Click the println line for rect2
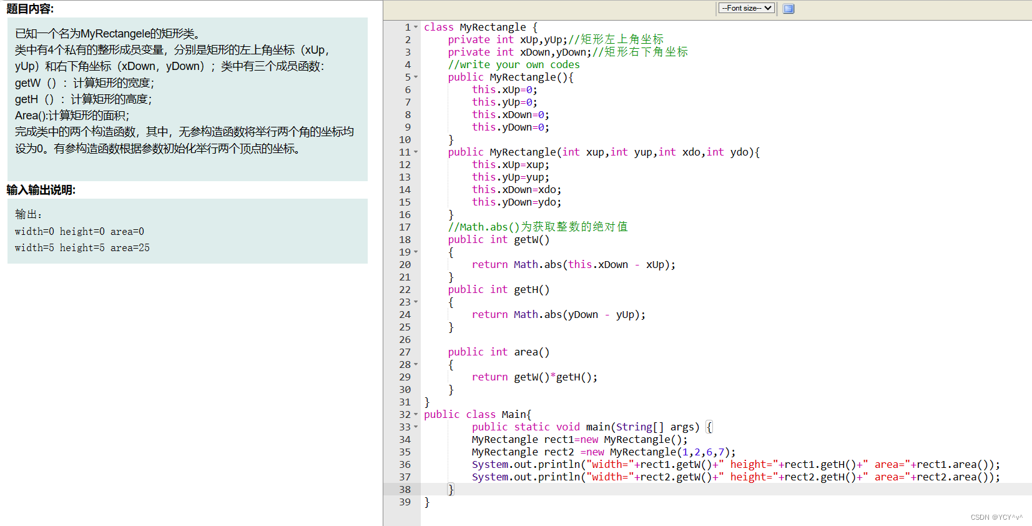Screen dimensions: 1032x526 tap(736, 477)
